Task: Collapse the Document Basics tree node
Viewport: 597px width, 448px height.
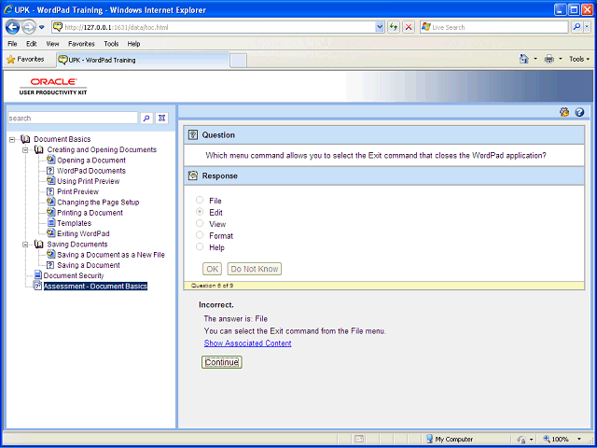Action: 12,139
